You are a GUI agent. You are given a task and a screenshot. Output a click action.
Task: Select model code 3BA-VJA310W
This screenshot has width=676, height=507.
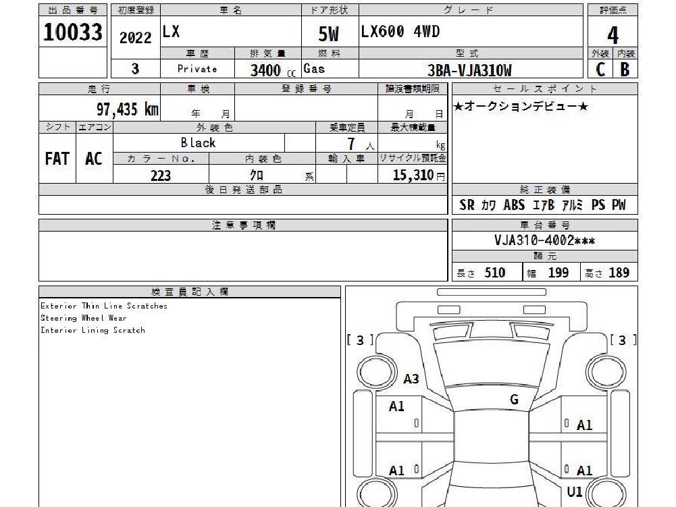[x=469, y=70]
